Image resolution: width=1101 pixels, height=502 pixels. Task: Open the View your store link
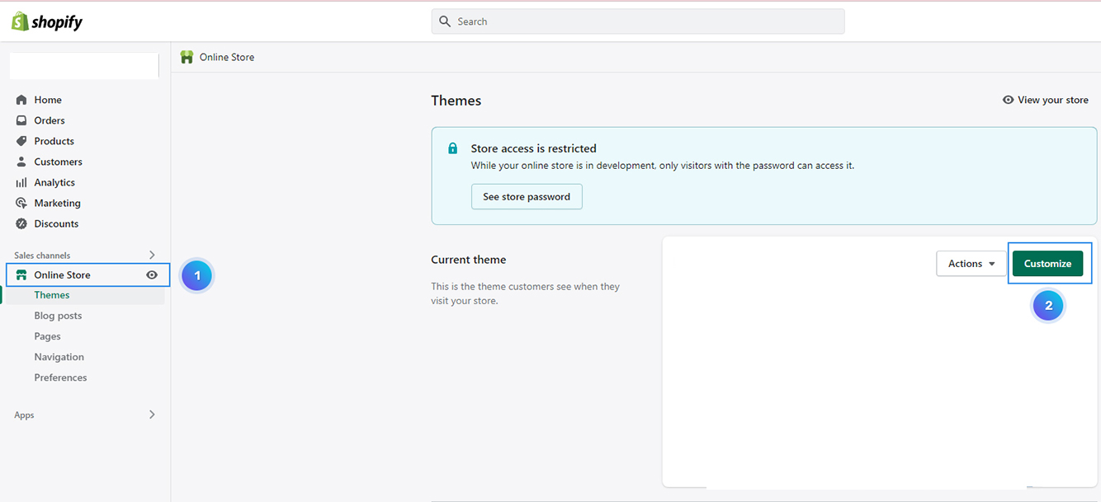pos(1046,100)
